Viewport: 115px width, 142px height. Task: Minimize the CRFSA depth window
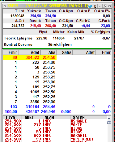coord(100,6)
